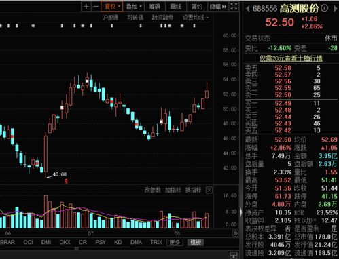
Task: Click the 金额 value 3.95亿
Action: click(328, 156)
